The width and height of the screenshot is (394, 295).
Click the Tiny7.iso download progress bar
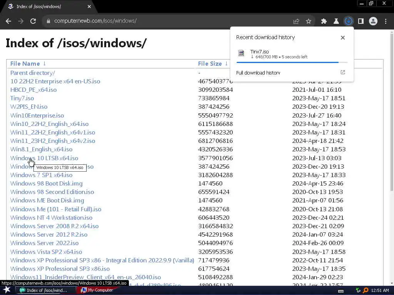[292, 62]
